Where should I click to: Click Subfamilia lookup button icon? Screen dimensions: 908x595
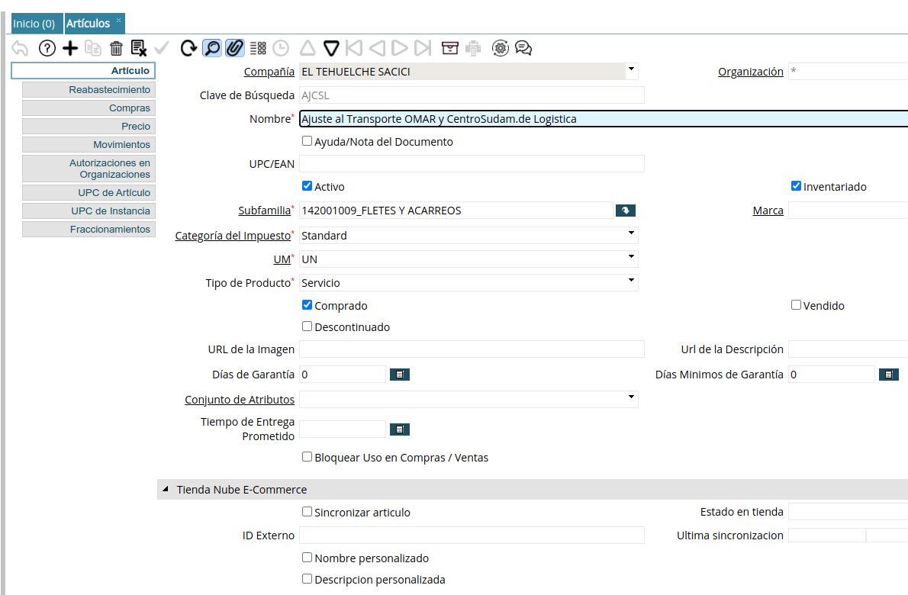click(x=626, y=211)
